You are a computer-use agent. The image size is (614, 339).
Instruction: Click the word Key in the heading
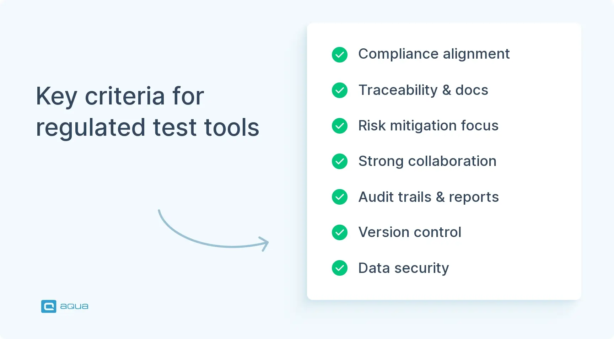[x=56, y=96]
